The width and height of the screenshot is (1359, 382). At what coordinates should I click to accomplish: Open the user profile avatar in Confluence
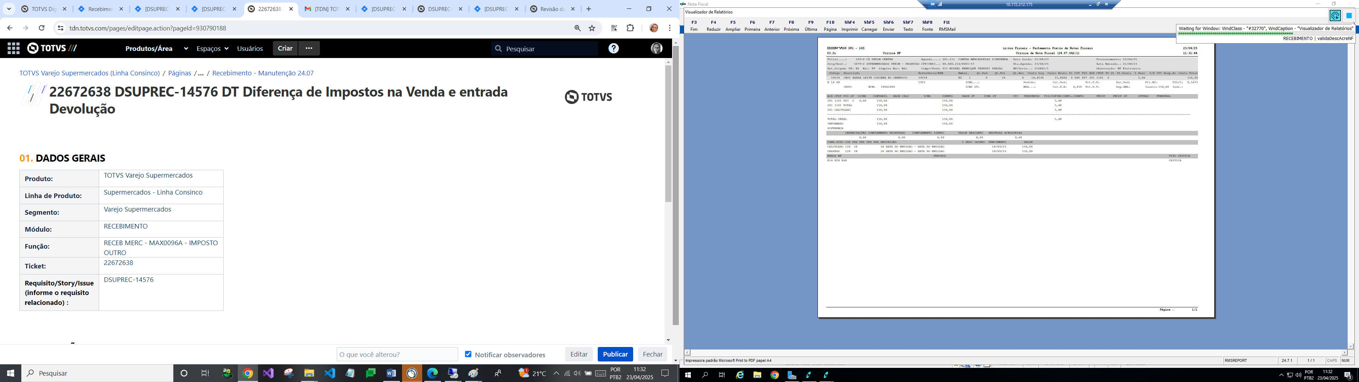pyautogui.click(x=656, y=48)
